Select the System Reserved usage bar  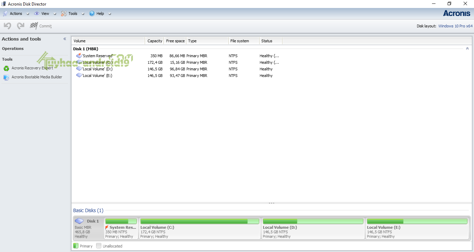click(x=121, y=221)
